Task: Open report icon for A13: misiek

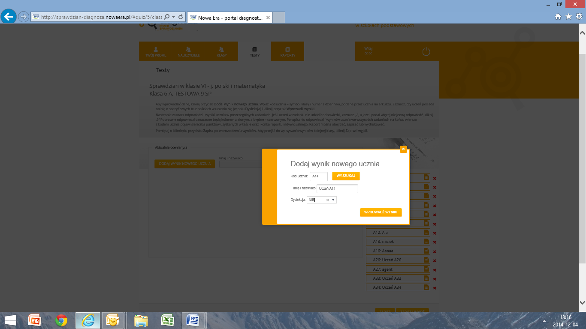Action: [x=426, y=242]
